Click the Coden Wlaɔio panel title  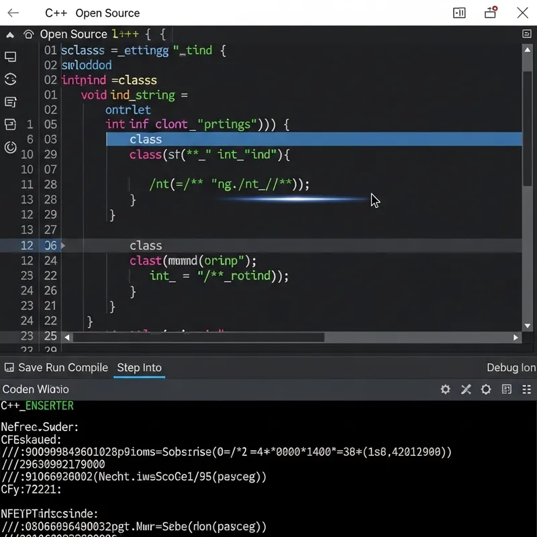(x=36, y=389)
